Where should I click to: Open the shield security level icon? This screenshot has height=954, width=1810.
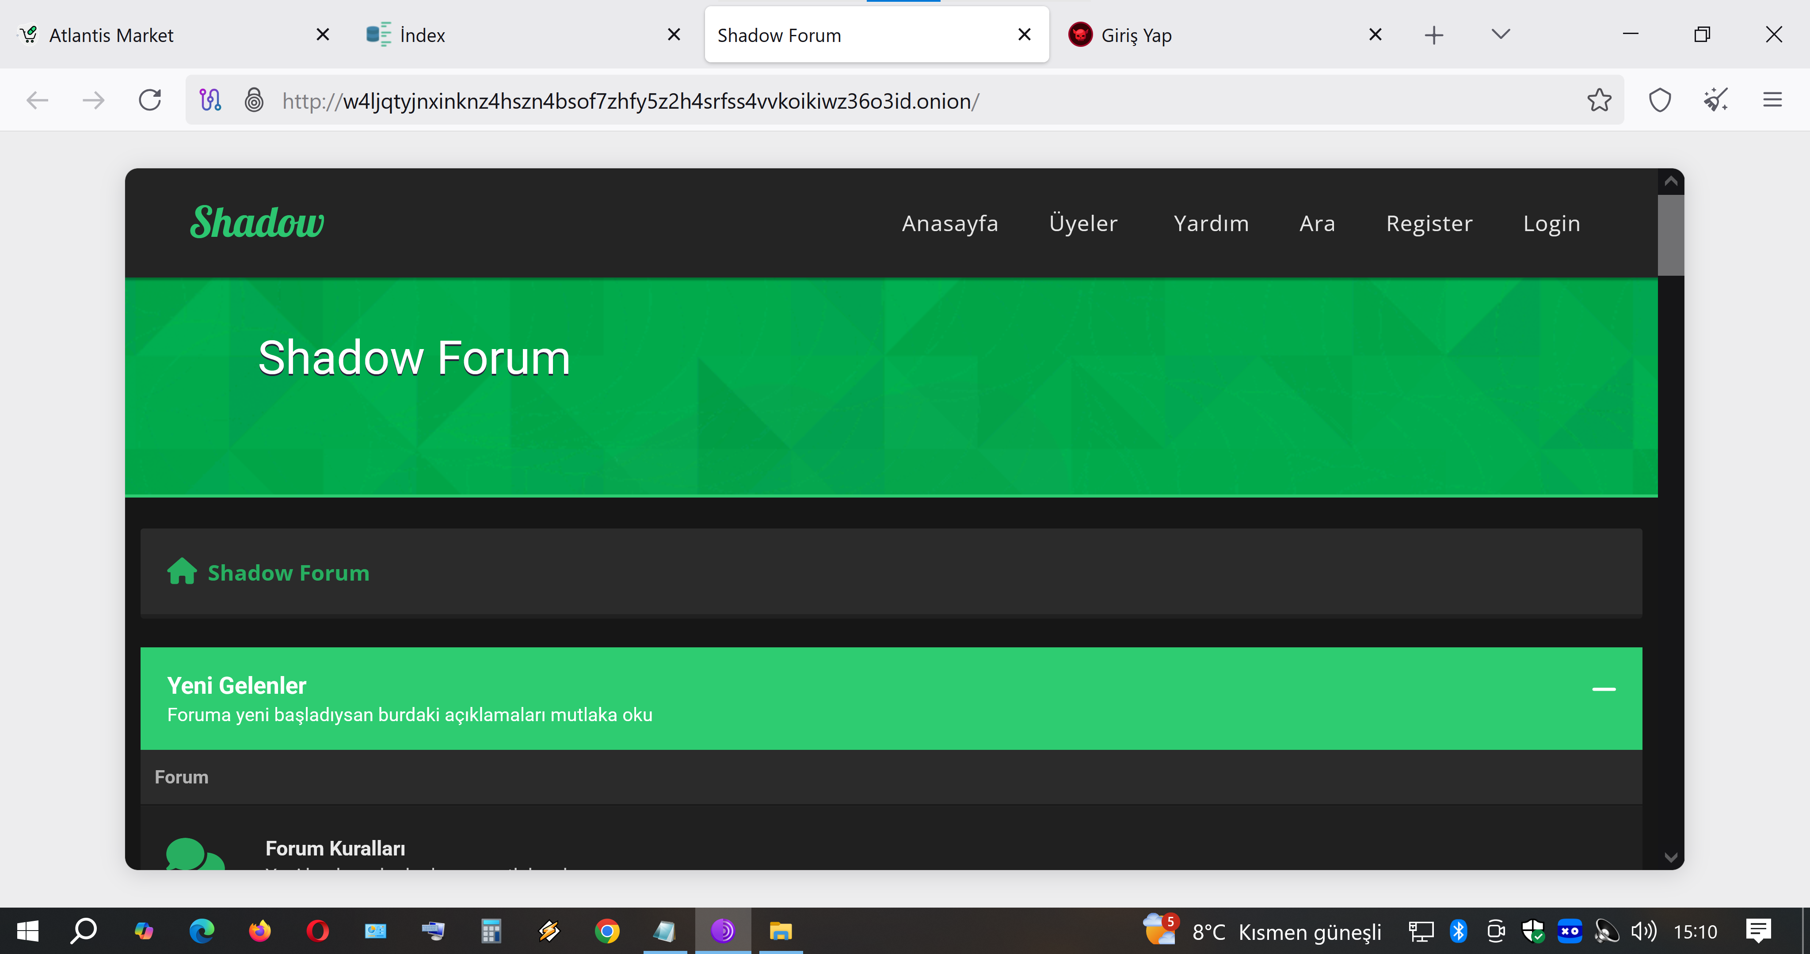(x=1660, y=100)
